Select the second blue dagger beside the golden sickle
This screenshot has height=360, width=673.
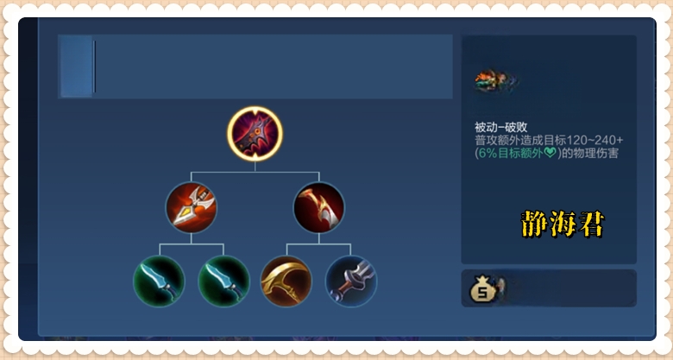click(x=223, y=281)
